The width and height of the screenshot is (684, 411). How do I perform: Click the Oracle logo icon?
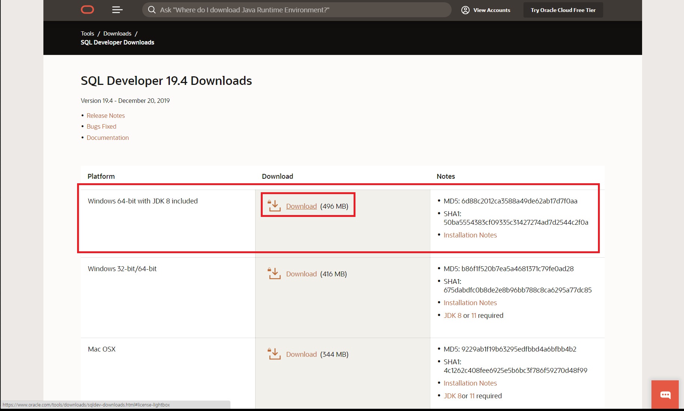pyautogui.click(x=87, y=10)
